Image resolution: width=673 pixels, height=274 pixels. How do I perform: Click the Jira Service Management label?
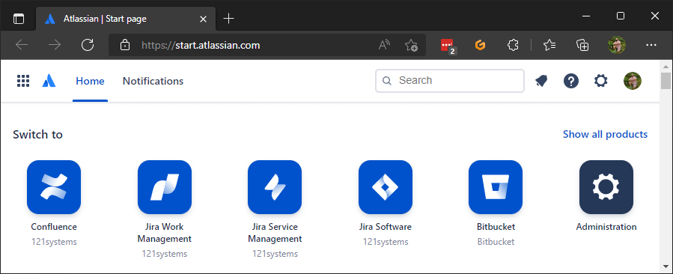click(275, 233)
